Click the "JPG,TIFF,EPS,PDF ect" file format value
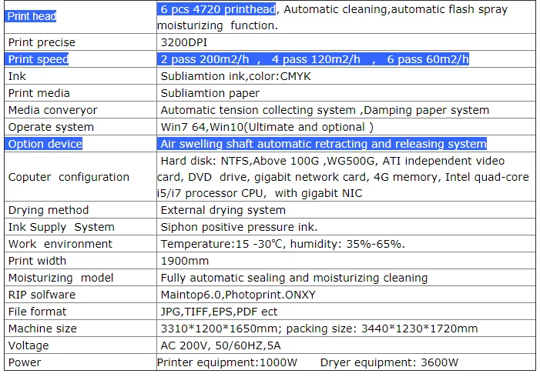This screenshot has height=377, width=540. 219,312
